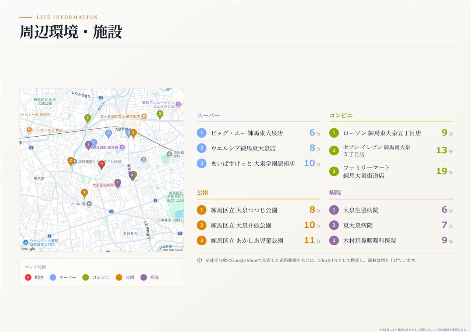Click badge 3 beside 練馬区立 あかしあ児童公園
The image size is (471, 332).
[202, 241]
